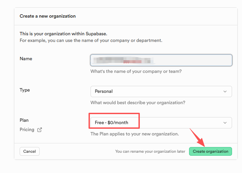The width and height of the screenshot is (242, 173).
Task: Click 'This is your organization within Supabase.' text
Action: pos(63,34)
